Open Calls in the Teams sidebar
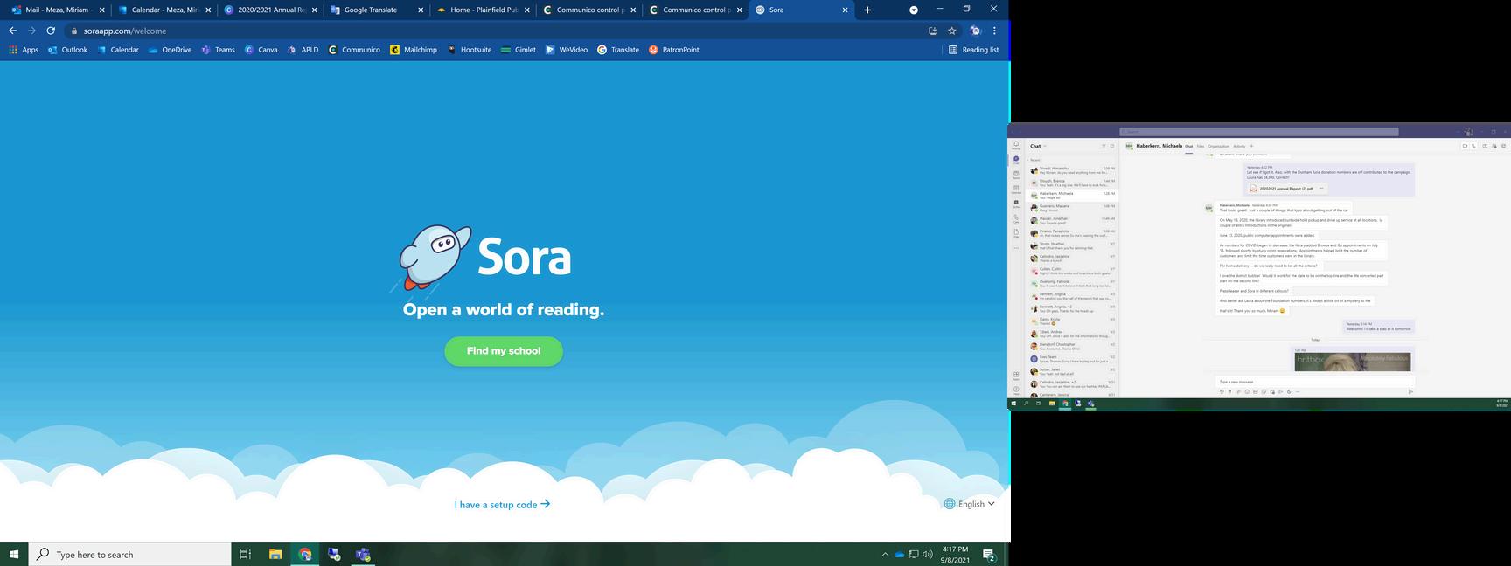 pyautogui.click(x=1016, y=219)
